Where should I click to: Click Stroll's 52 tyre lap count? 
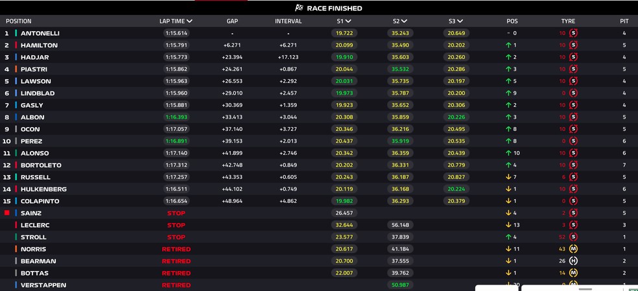click(562, 237)
